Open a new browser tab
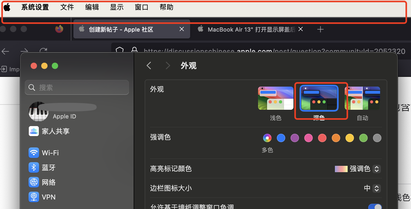This screenshot has height=209, width=411. point(320,29)
